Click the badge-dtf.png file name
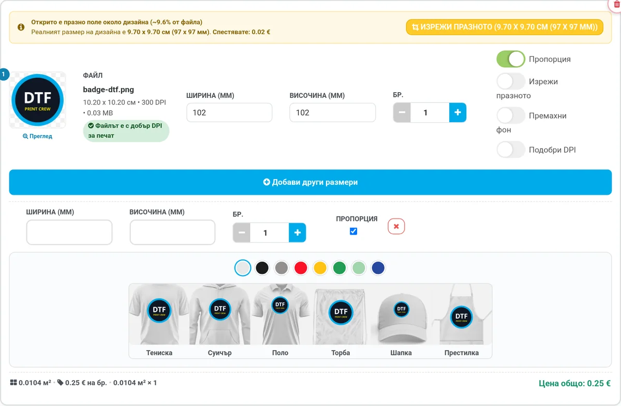The width and height of the screenshot is (621, 406). click(108, 89)
